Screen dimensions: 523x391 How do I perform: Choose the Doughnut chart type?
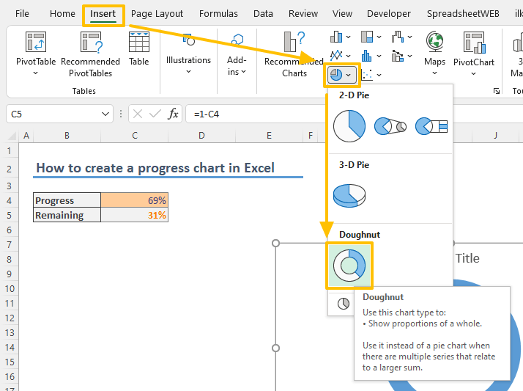(349, 266)
